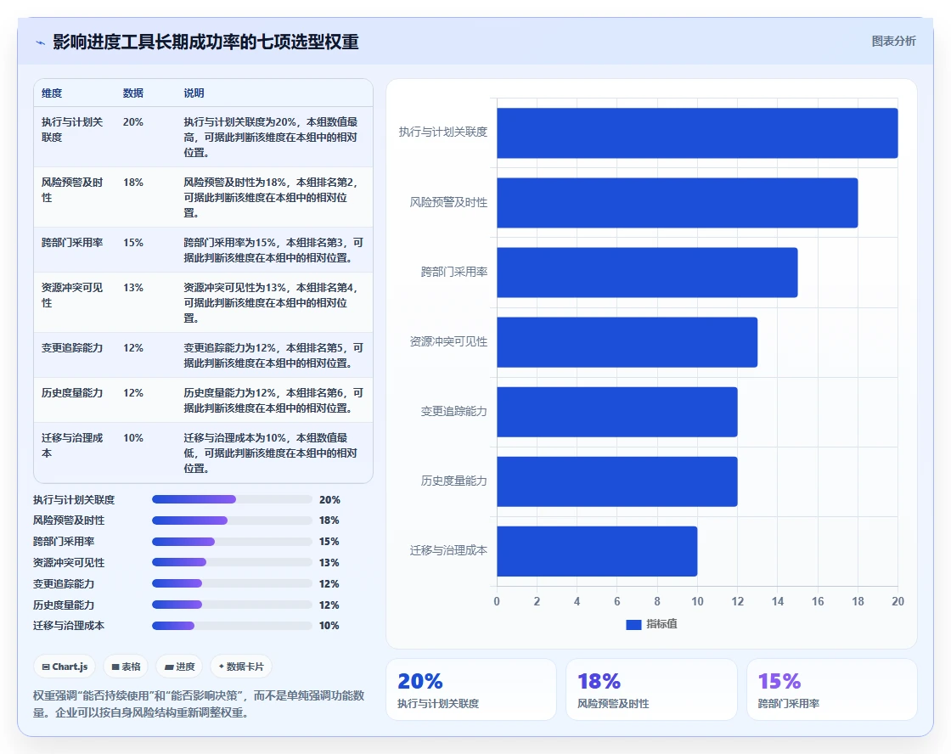
Task: Click the 迁移与治理成本 chart axis label
Action: 448,550
